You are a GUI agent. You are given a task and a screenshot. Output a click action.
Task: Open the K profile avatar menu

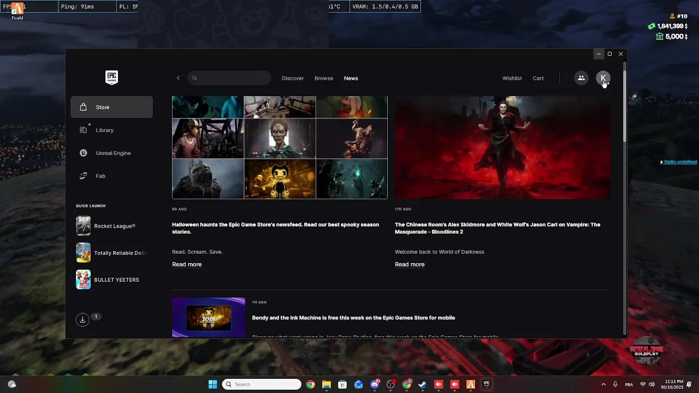[603, 78]
